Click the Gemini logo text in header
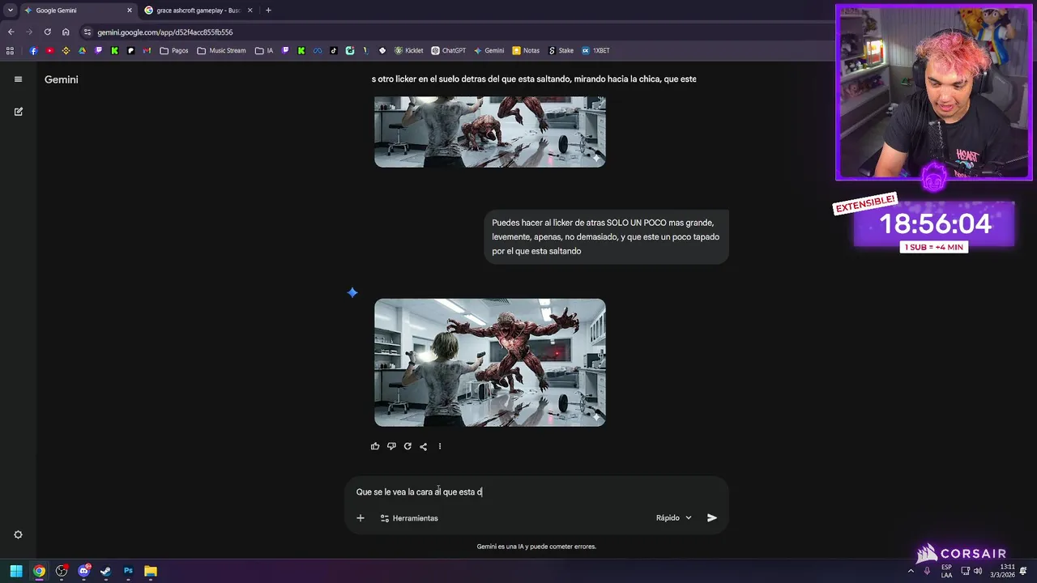The height and width of the screenshot is (583, 1037). pyautogui.click(x=62, y=79)
